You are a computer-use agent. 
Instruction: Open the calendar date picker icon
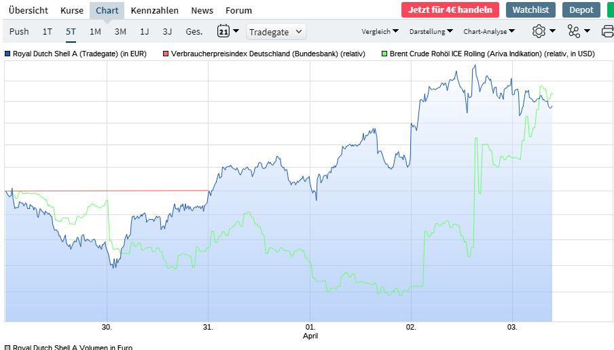click(223, 31)
